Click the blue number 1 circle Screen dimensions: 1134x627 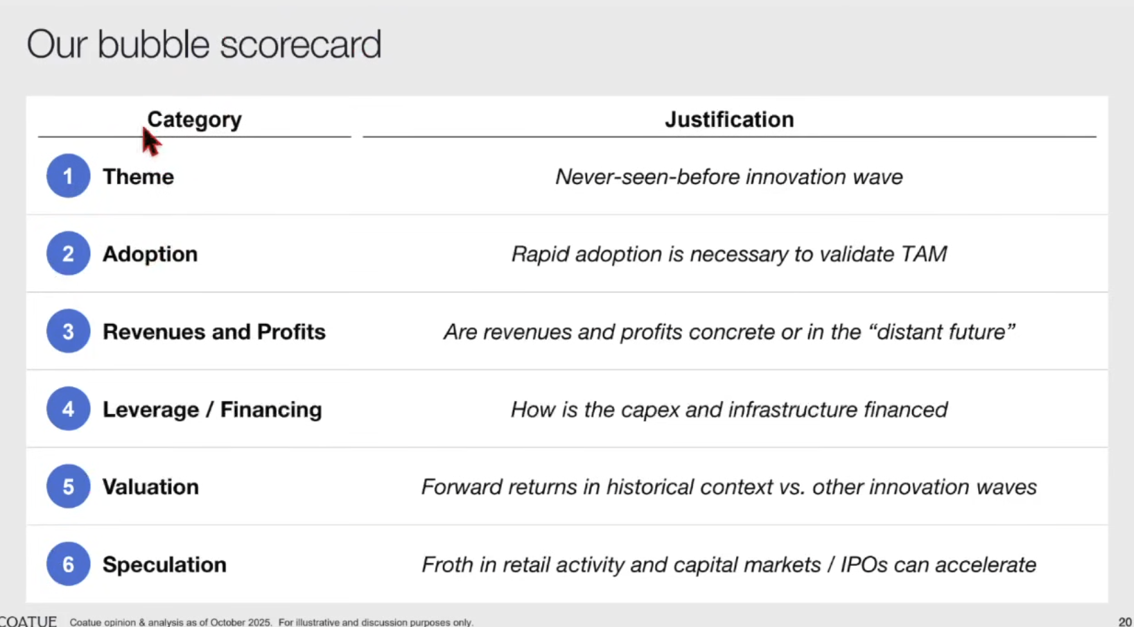pos(68,176)
